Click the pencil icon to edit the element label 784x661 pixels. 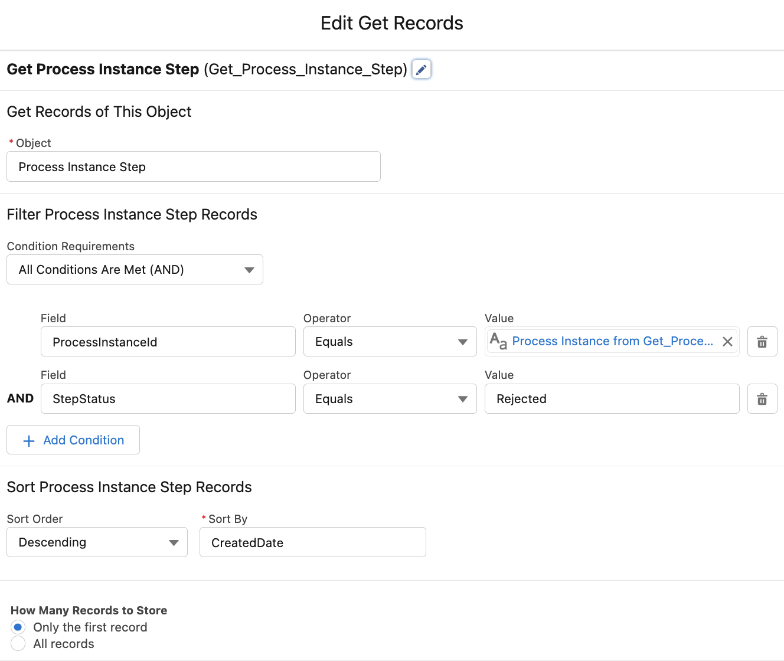tap(421, 69)
